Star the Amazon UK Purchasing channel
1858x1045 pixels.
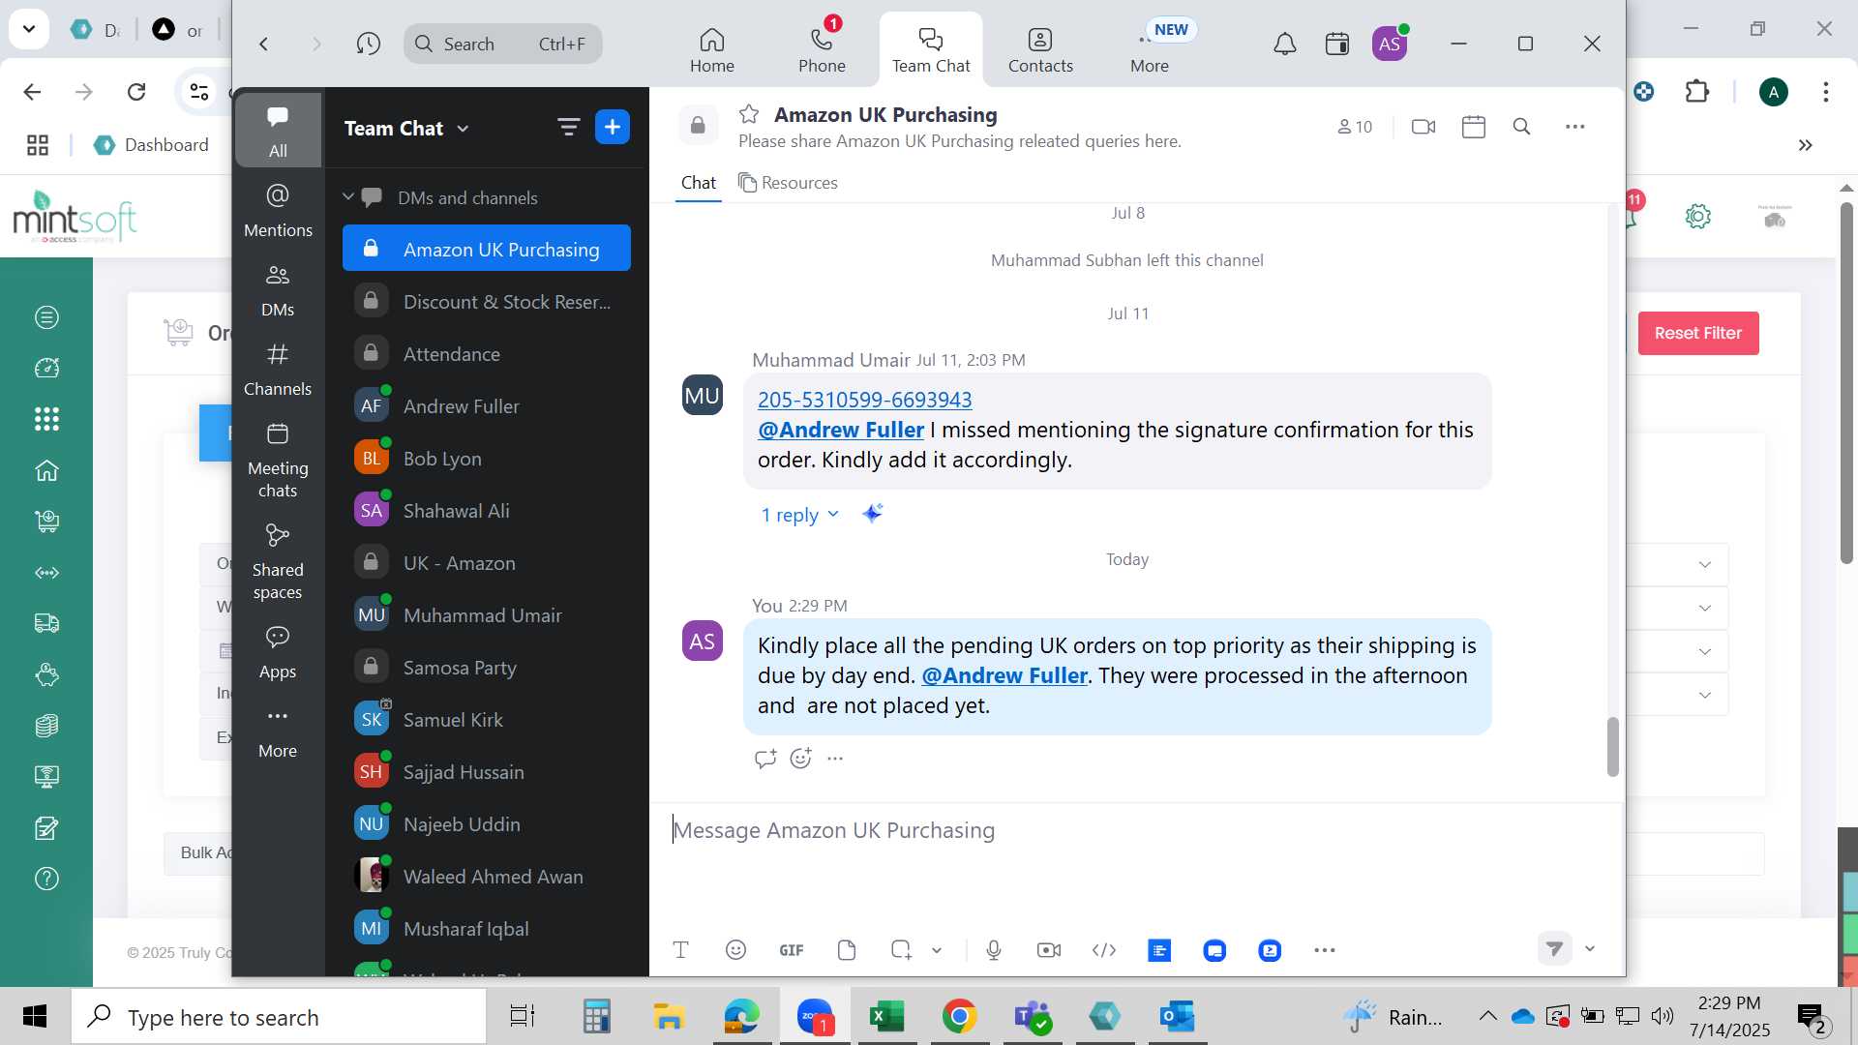coord(748,114)
